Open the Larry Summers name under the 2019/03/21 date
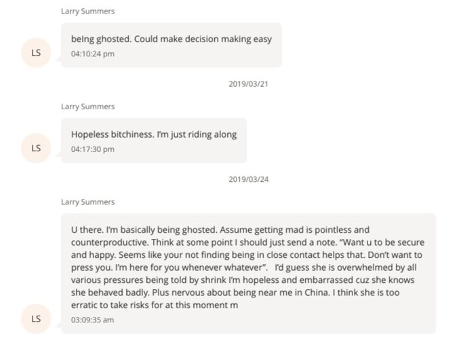 click(87, 107)
